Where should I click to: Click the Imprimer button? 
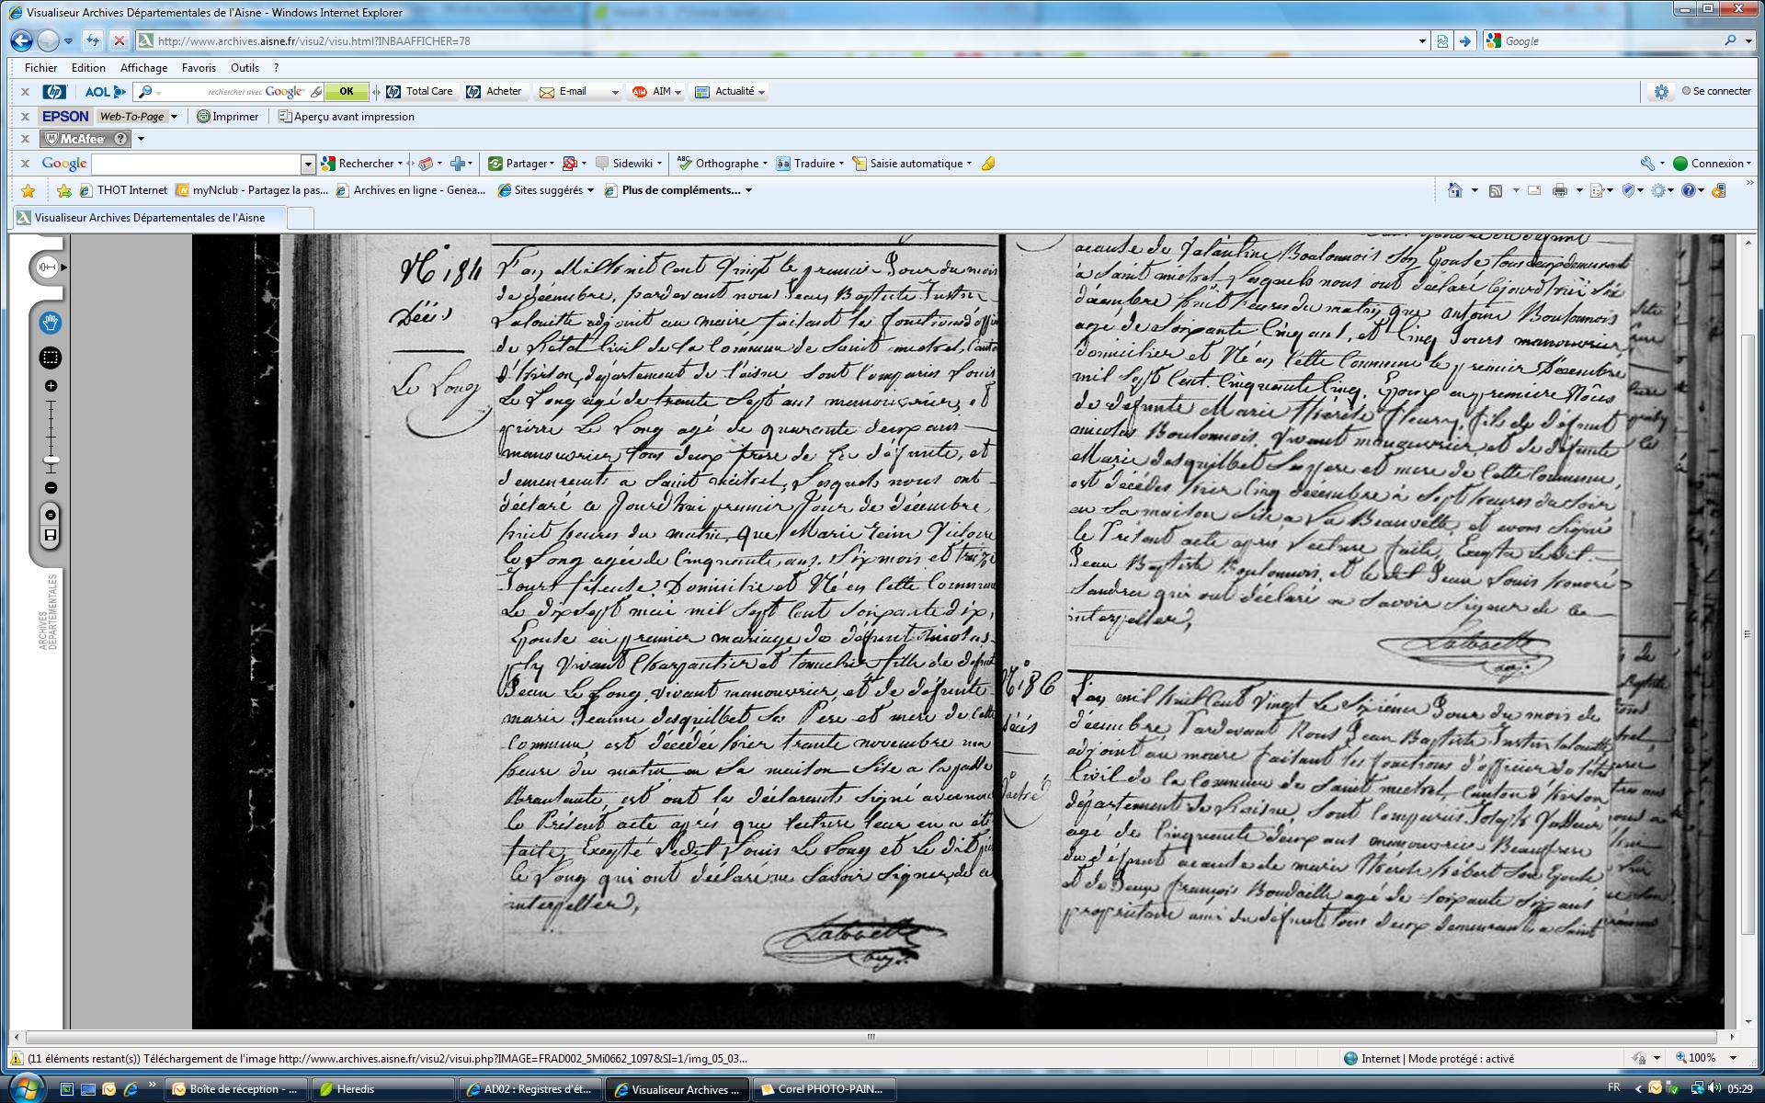pyautogui.click(x=228, y=117)
